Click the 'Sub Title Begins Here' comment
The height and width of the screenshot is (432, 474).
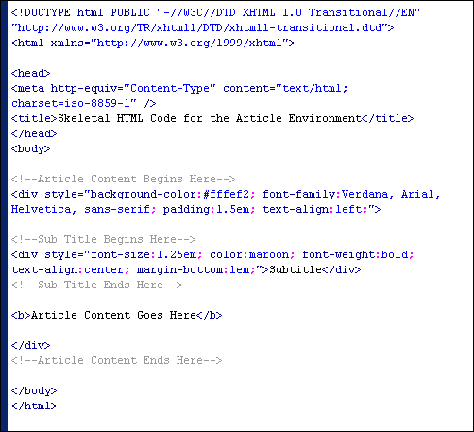(x=103, y=239)
